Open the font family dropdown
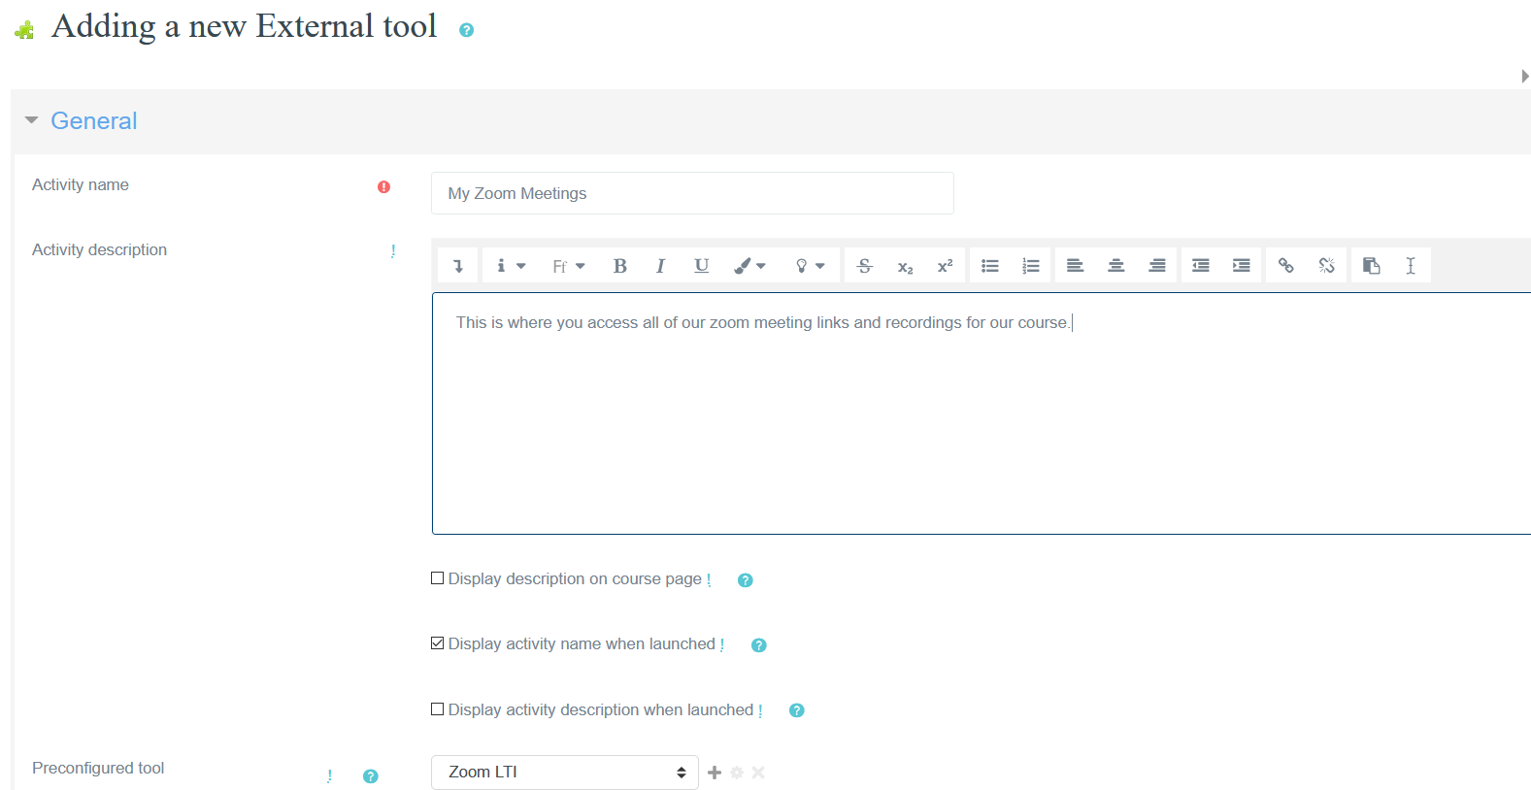This screenshot has height=790, width=1531. [568, 266]
